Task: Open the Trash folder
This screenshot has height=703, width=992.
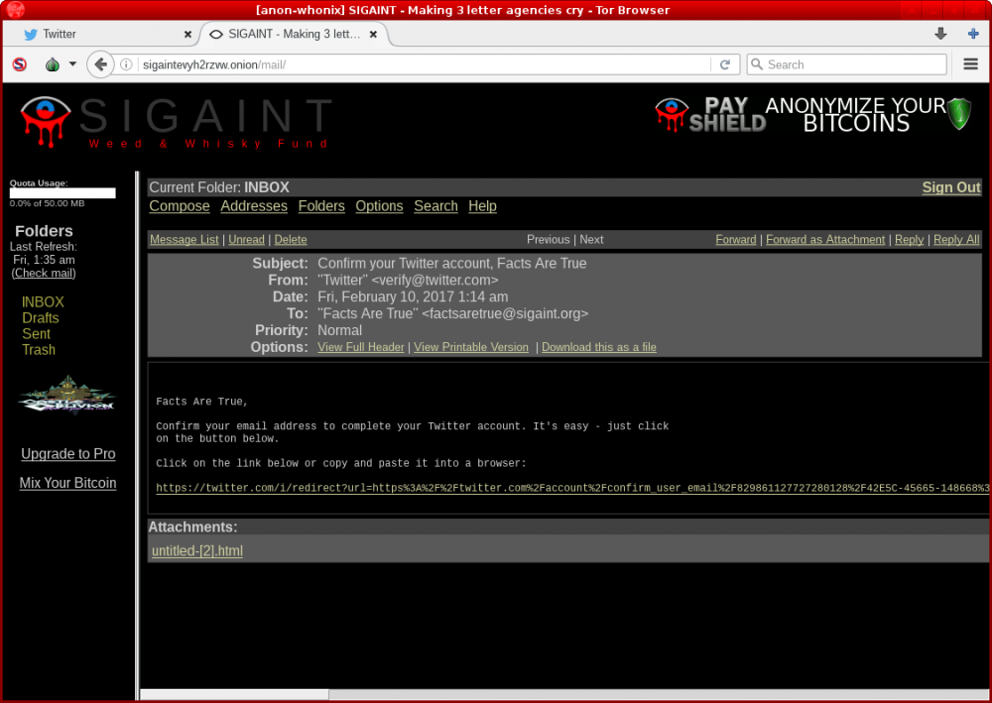Action: click(x=39, y=350)
